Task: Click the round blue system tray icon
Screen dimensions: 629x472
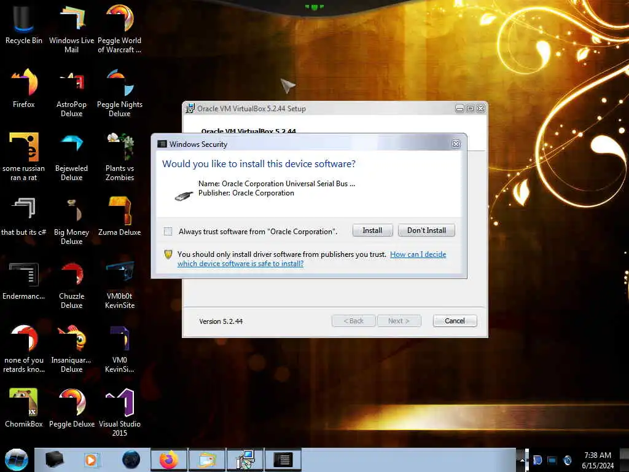Action: [x=568, y=460]
